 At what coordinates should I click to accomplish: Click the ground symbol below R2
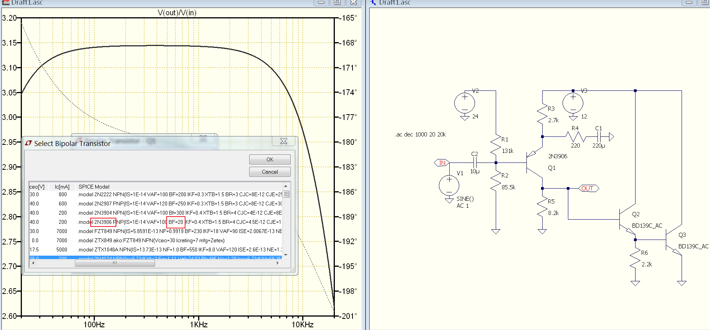[496, 231]
